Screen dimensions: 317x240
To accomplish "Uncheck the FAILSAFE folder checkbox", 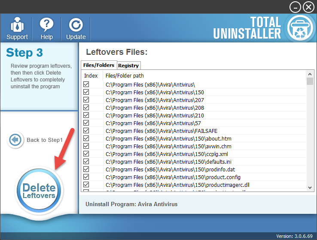I will (x=86, y=130).
